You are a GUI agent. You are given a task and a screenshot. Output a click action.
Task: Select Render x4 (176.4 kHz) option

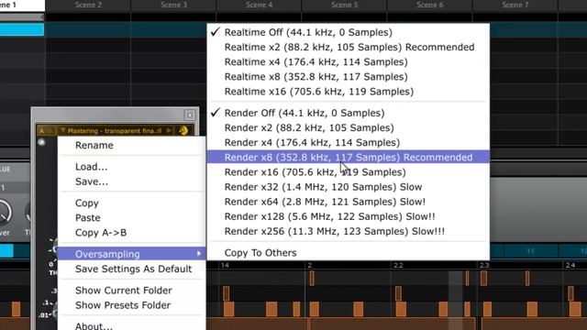point(349,143)
